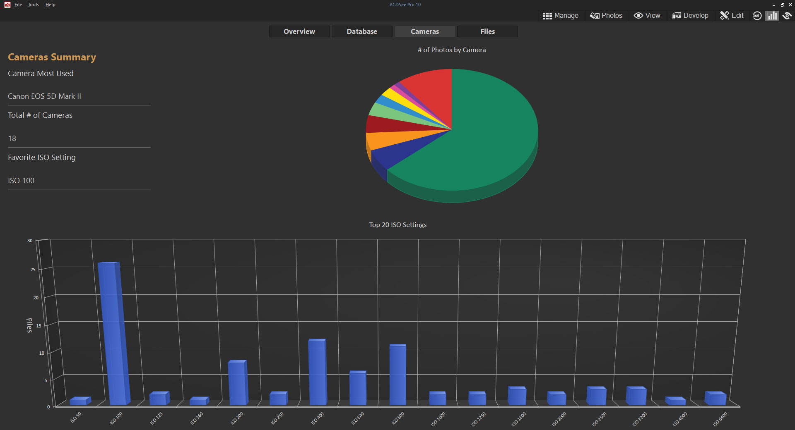The width and height of the screenshot is (795, 430).
Task: Click the Dashboard bar chart icon
Action: pos(772,16)
